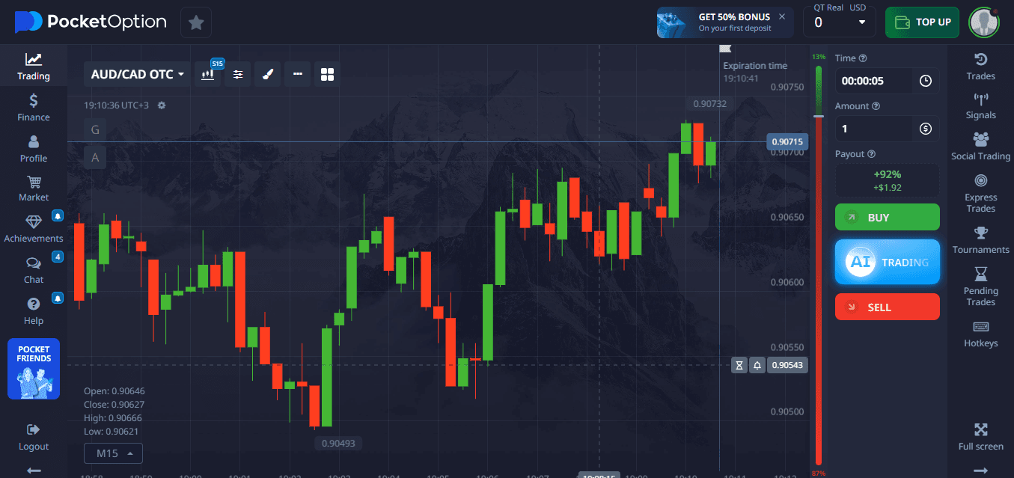The width and height of the screenshot is (1014, 478).
Task: Click the Signals icon in right sidebar
Action: click(x=980, y=106)
